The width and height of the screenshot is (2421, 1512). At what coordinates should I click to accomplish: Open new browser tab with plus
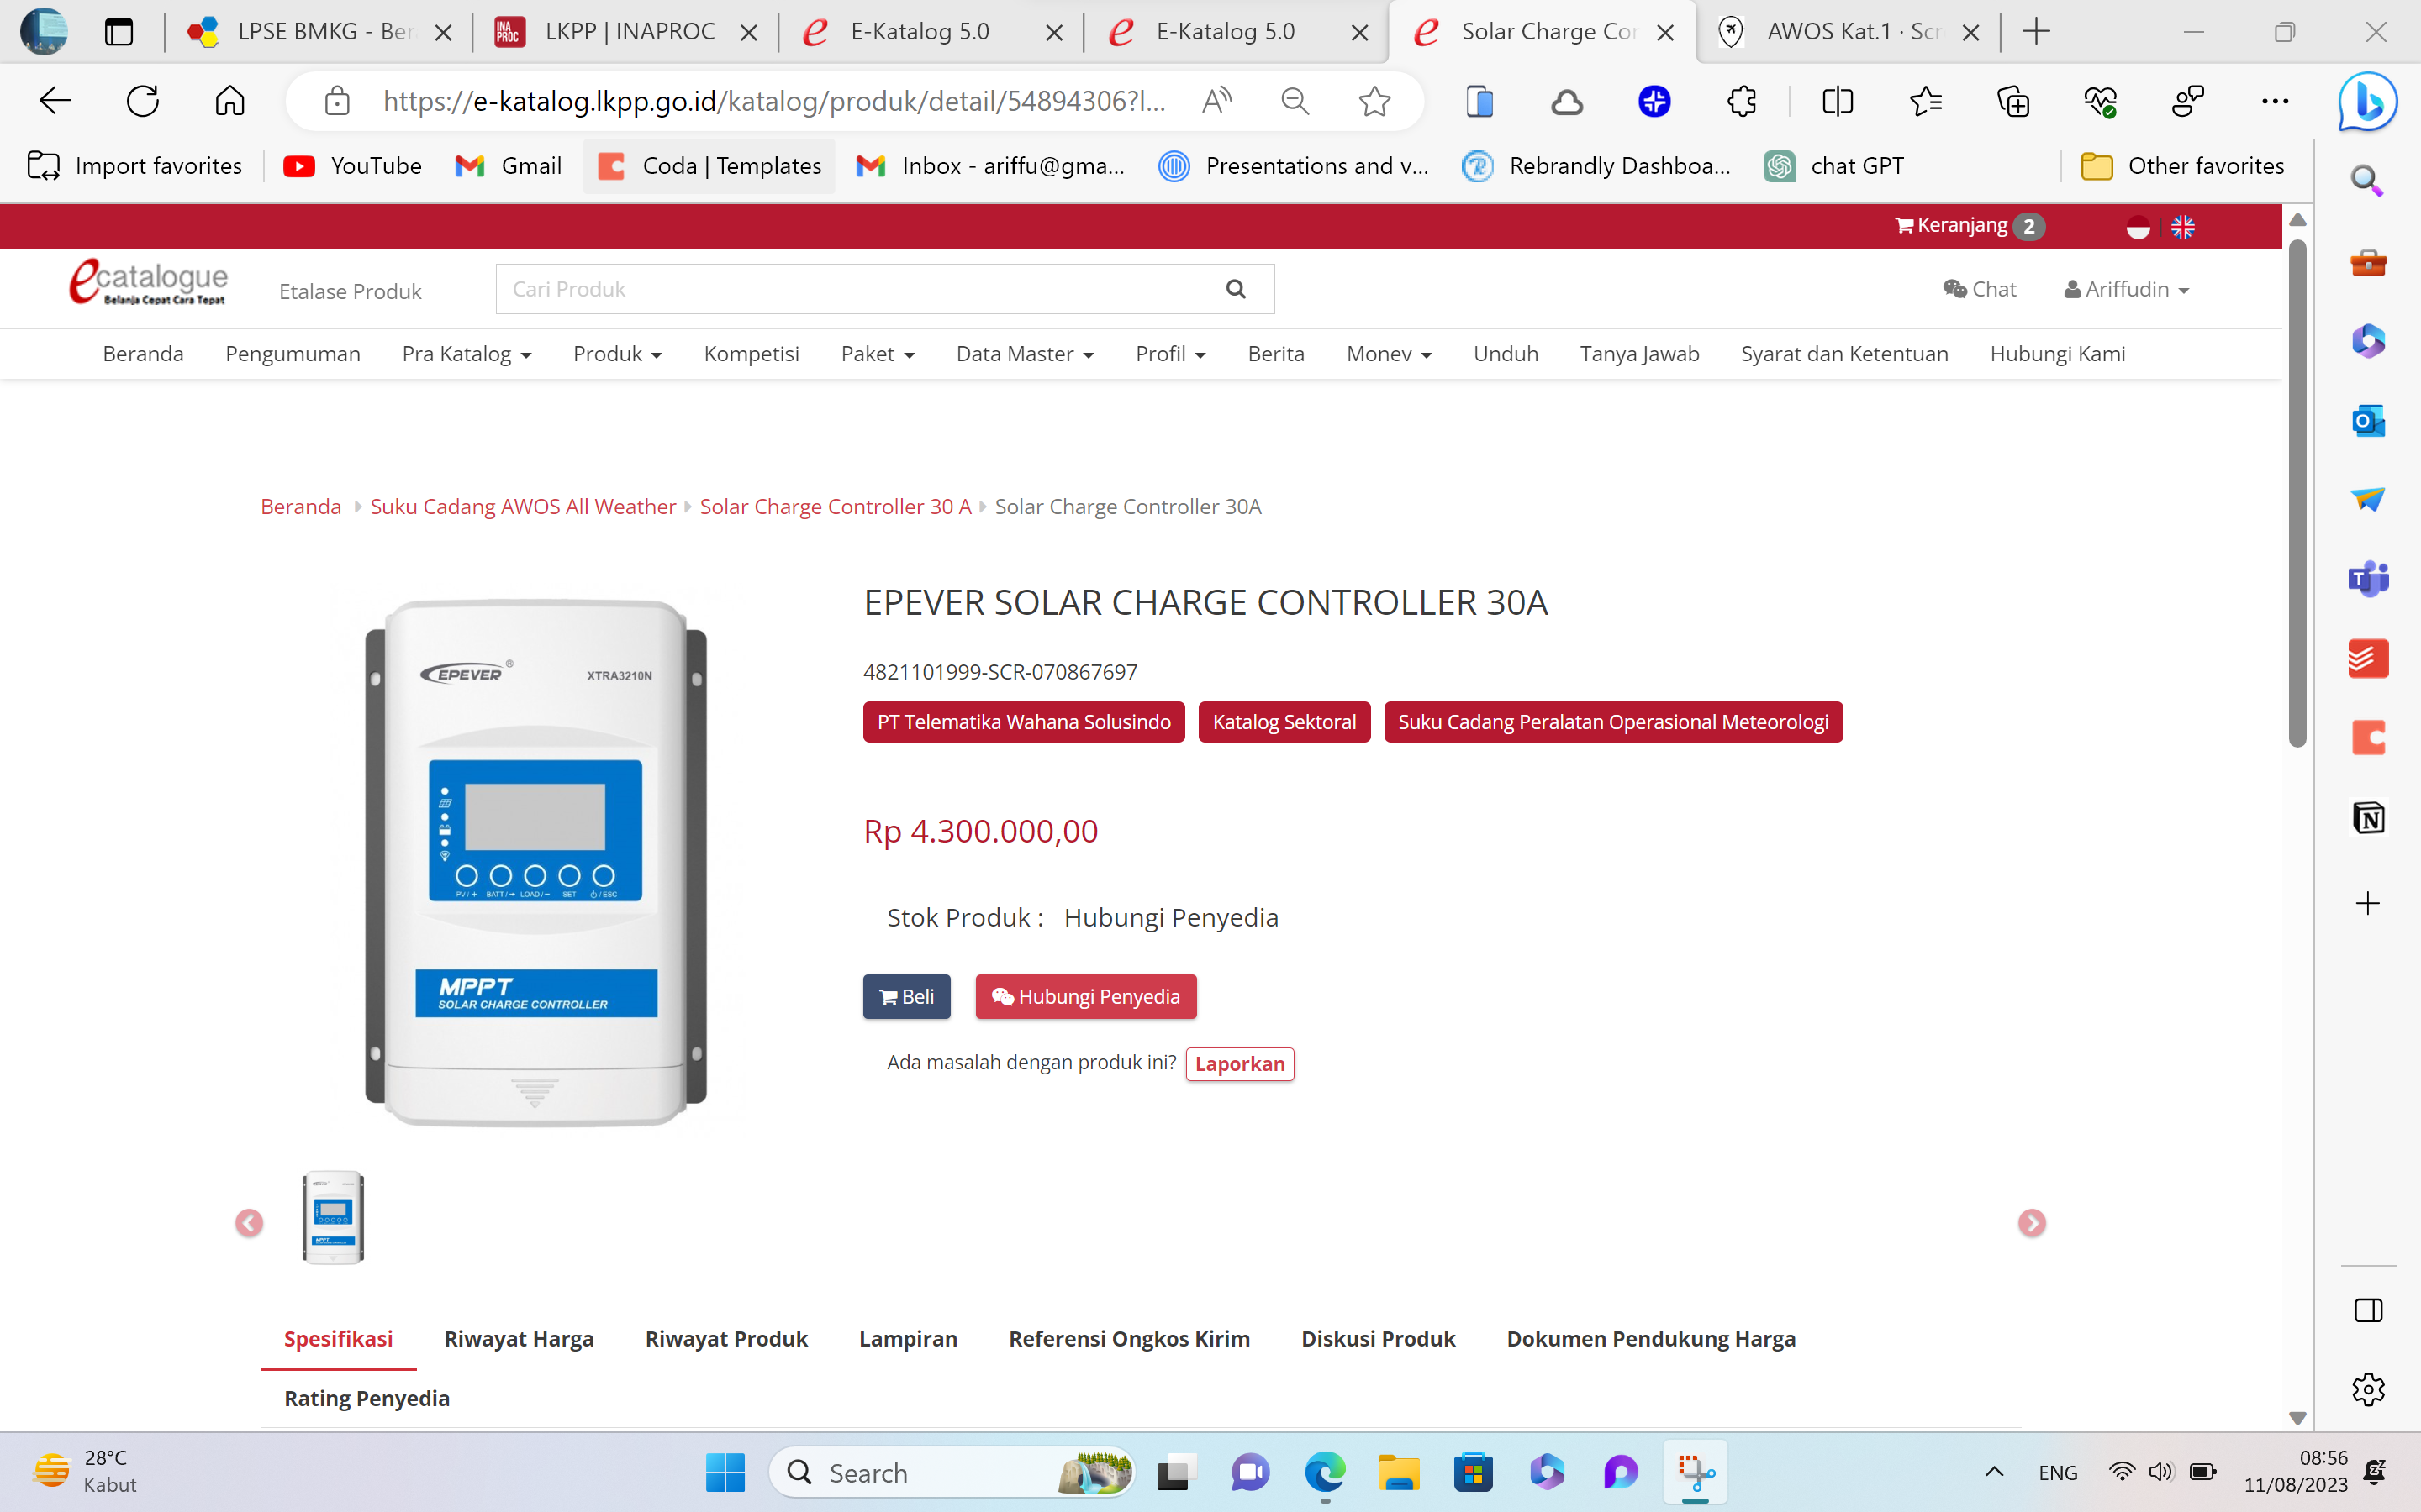pos(2036,32)
